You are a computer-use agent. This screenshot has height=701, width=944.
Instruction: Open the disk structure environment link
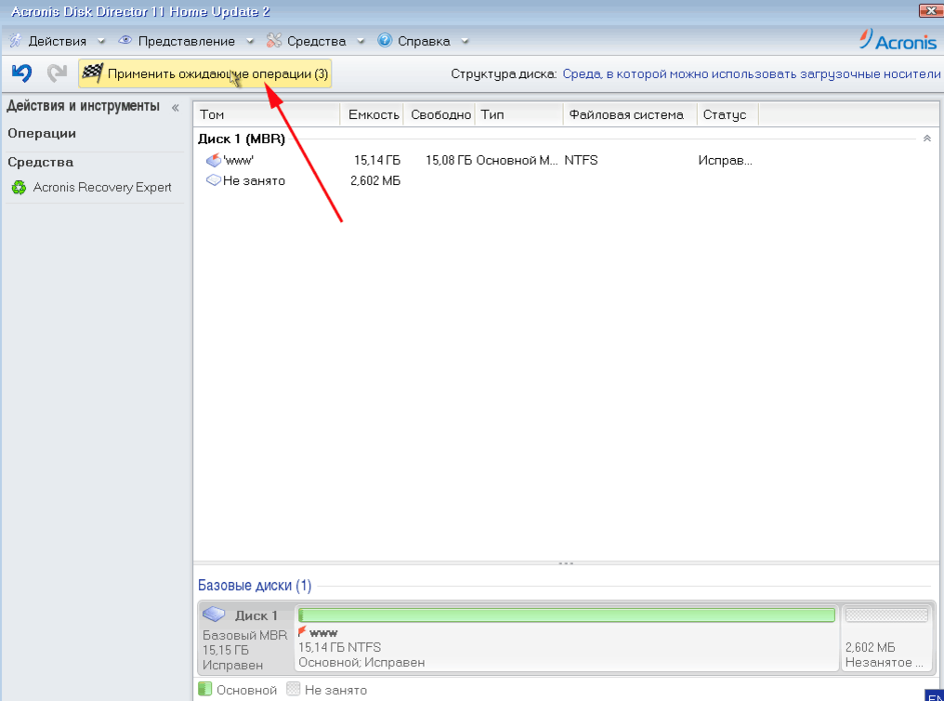(752, 74)
